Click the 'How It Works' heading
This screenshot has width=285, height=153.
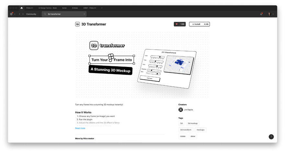83,112
